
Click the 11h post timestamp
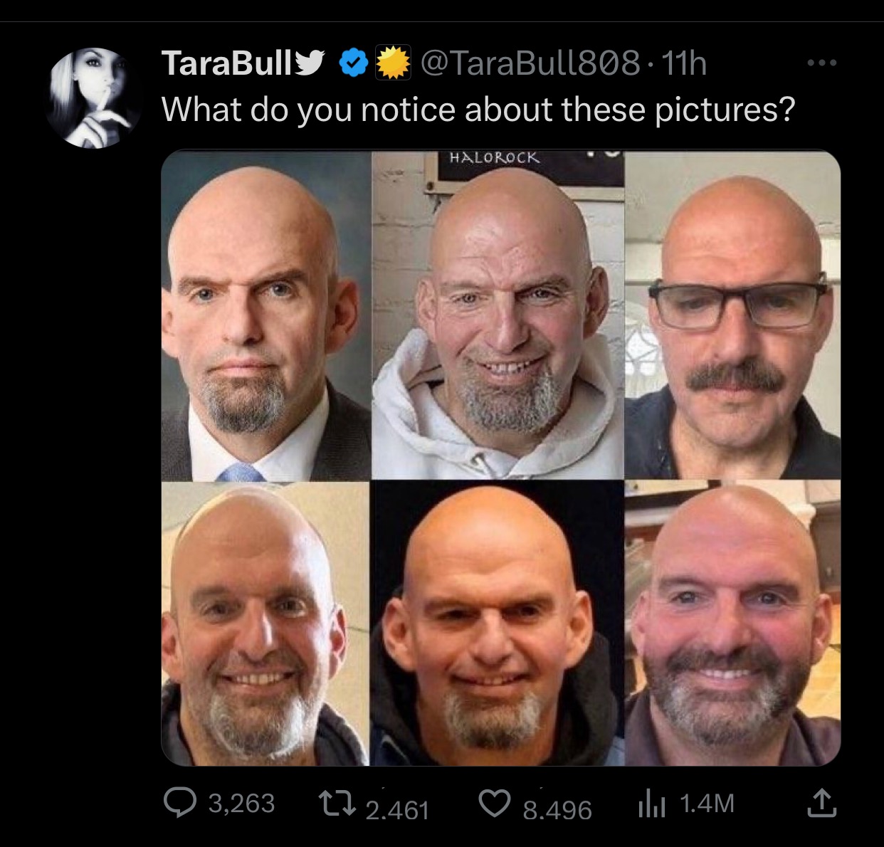pos(684,64)
